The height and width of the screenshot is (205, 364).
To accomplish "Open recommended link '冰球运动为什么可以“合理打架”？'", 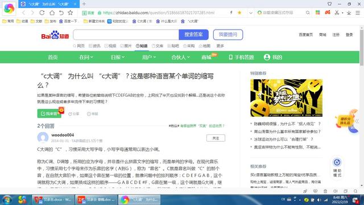I will 283,139.
